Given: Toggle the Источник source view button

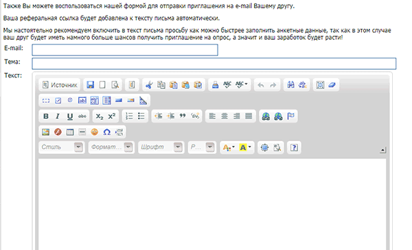Looking at the screenshot, I should [60, 85].
